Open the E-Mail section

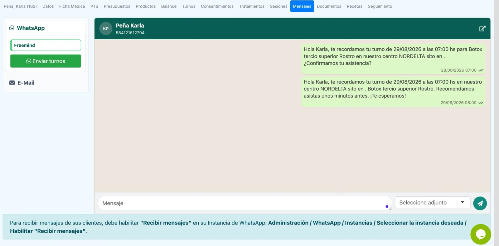(26, 83)
